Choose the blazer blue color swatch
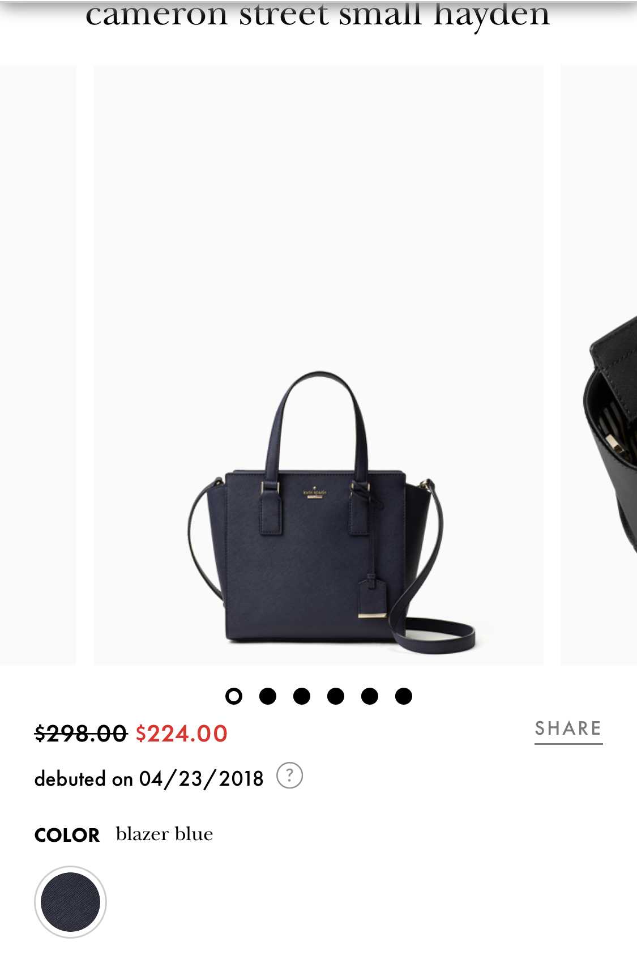637x980 pixels. [70, 902]
